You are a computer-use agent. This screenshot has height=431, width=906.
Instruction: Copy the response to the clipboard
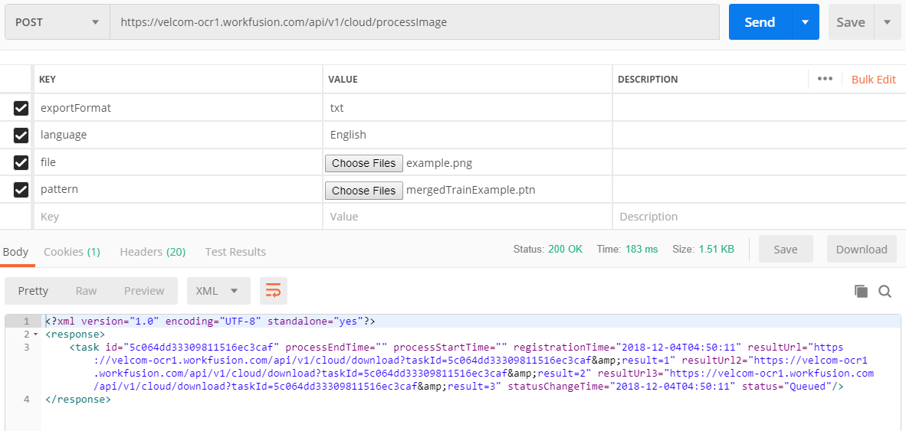[861, 292]
